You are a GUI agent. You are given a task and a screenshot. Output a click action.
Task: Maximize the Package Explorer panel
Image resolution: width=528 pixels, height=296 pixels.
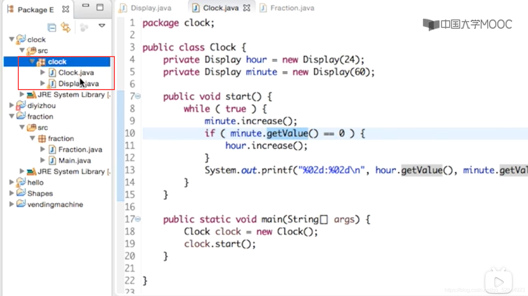(100, 7)
